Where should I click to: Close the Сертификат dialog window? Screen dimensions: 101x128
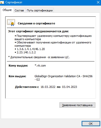pyautogui.click(x=98, y=2)
